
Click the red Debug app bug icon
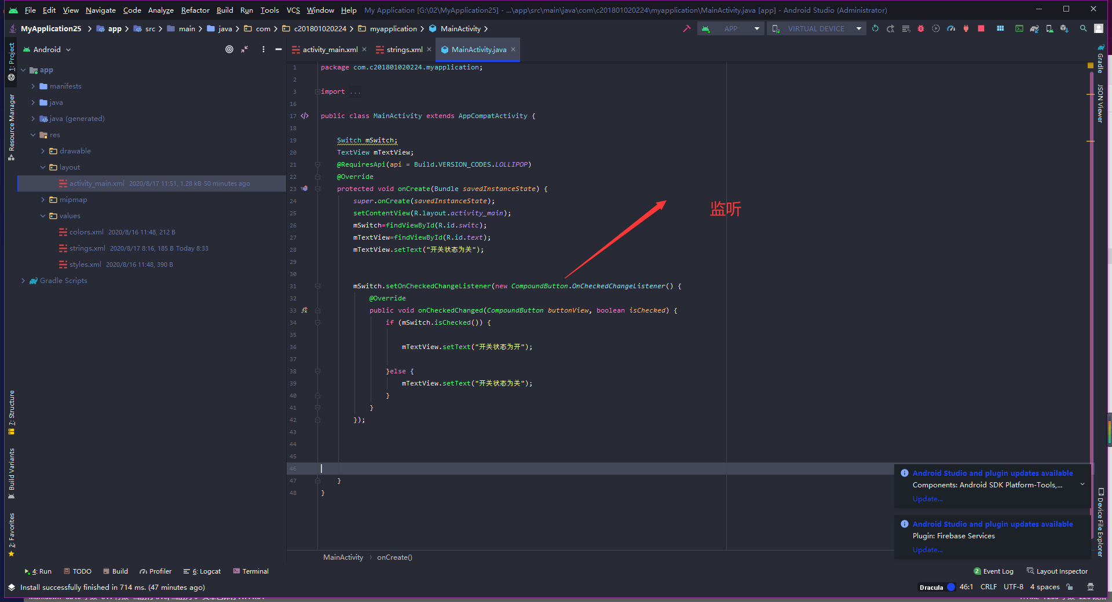(x=921, y=28)
